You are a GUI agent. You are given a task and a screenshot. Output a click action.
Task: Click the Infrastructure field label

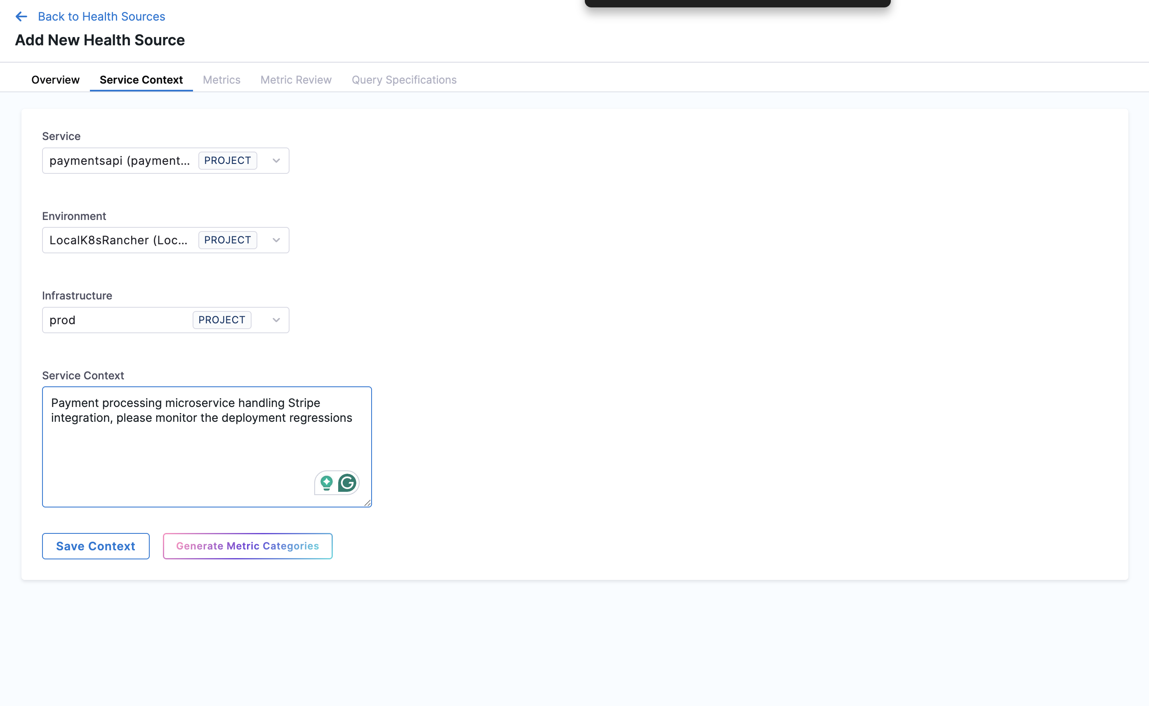coord(77,296)
